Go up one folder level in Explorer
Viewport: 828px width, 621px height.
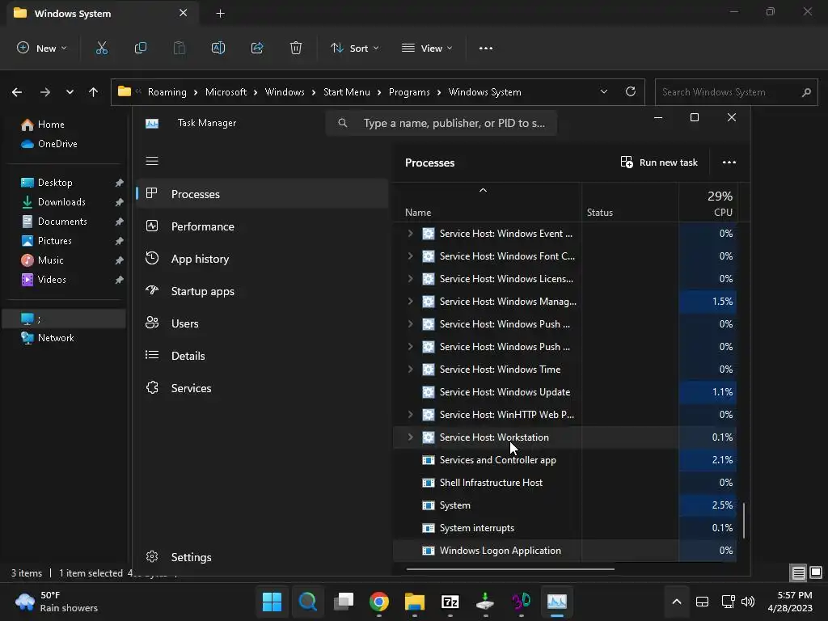[x=94, y=92]
